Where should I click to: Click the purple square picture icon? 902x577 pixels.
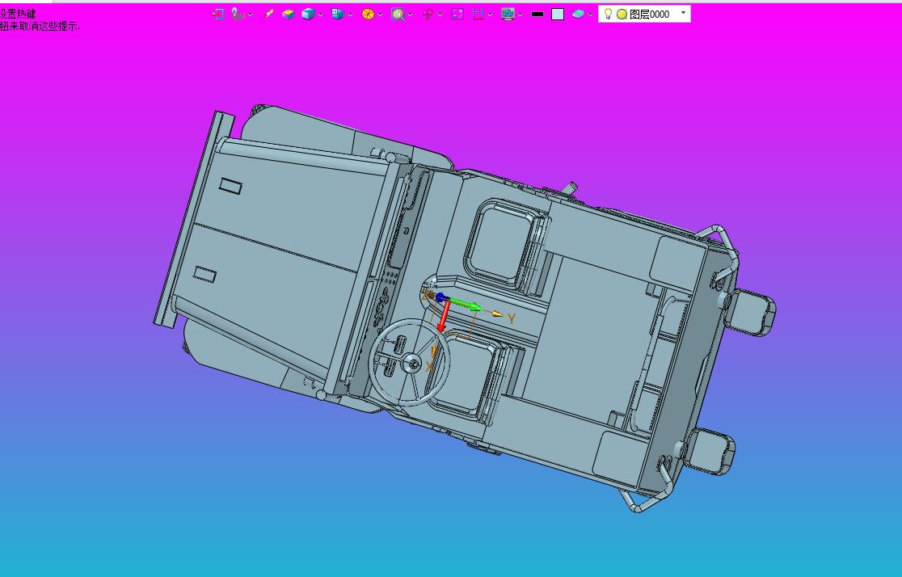click(457, 15)
